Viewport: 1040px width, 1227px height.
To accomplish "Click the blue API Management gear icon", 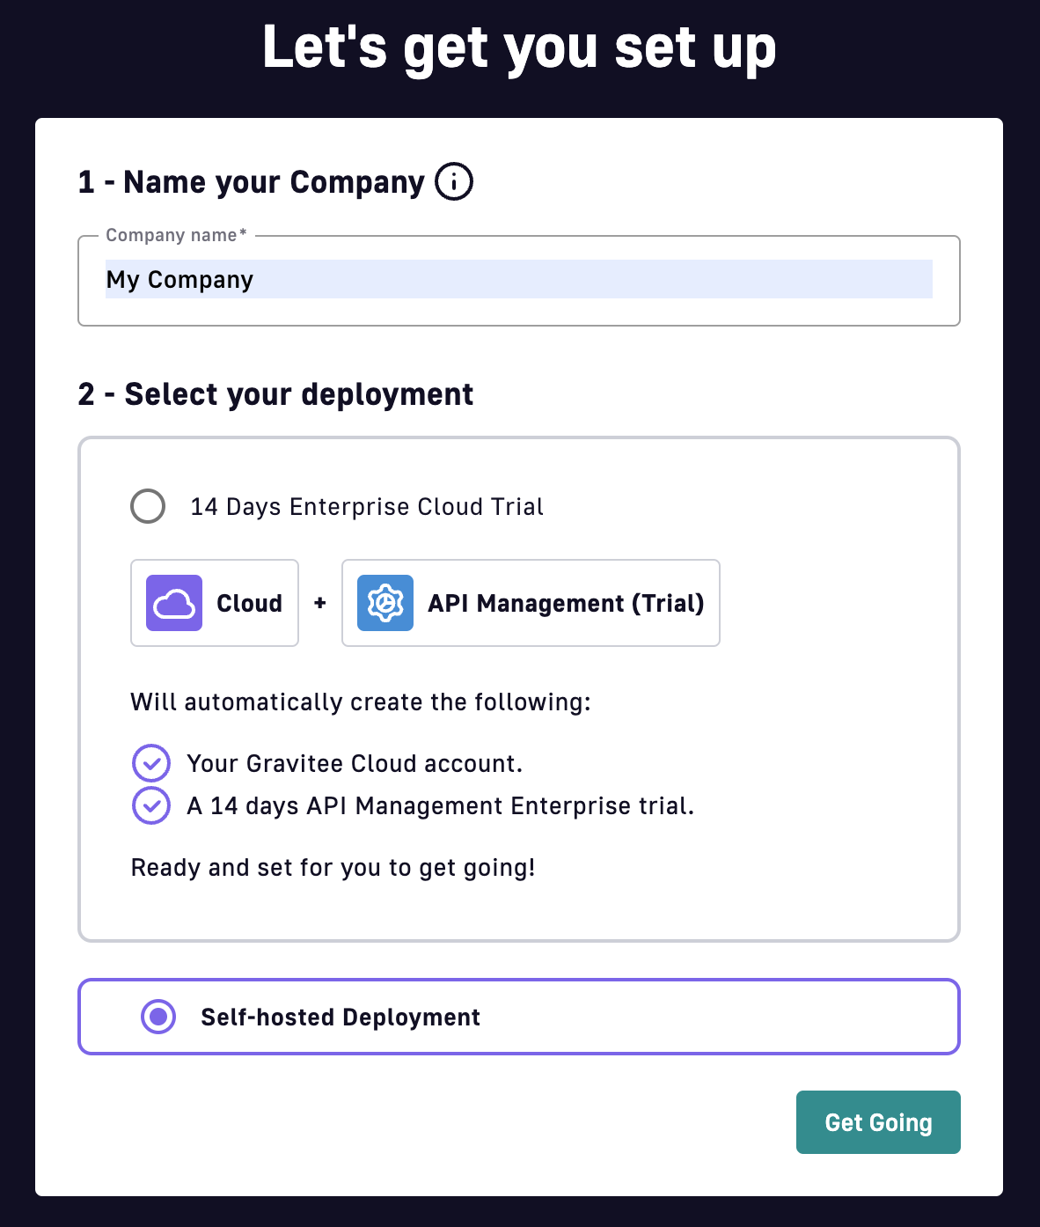I will 385,603.
